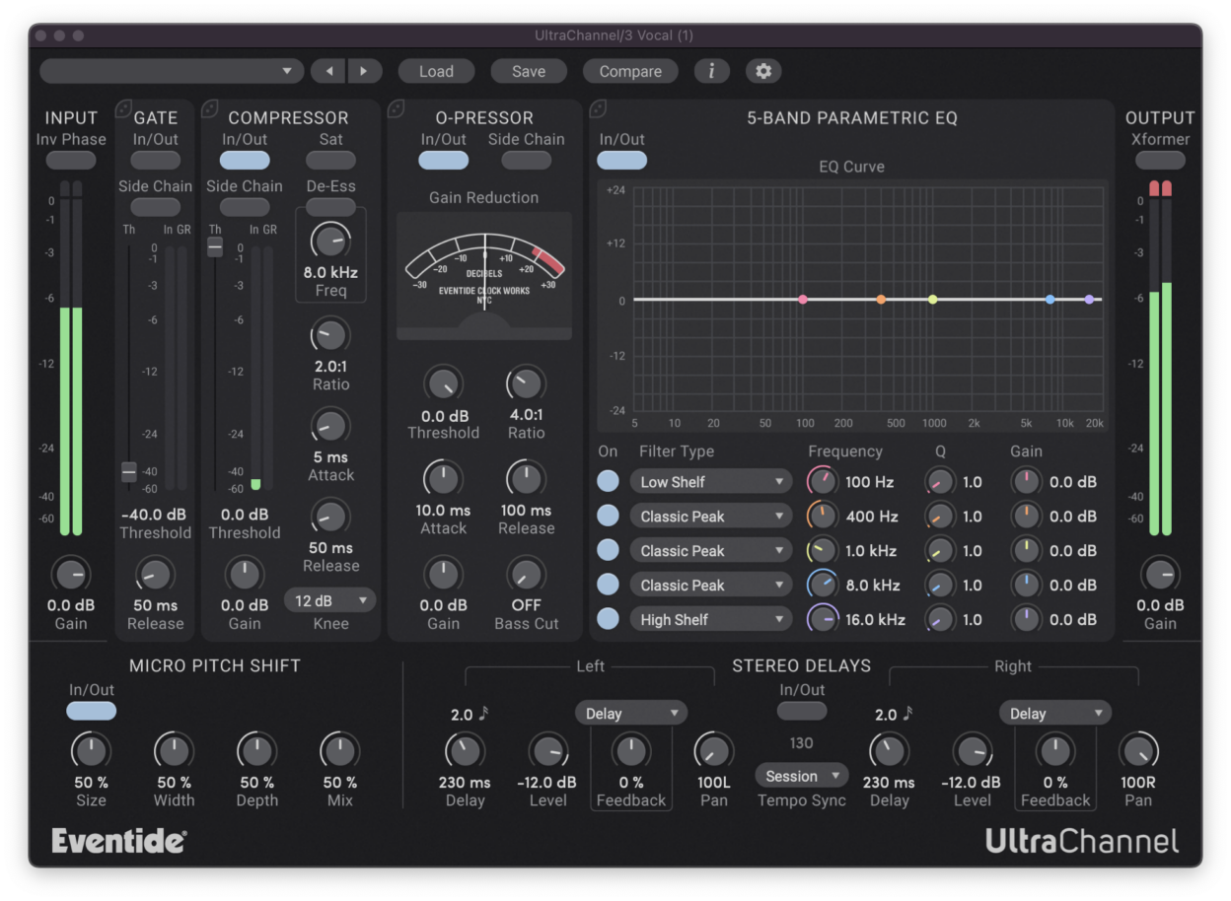
Task: Enable the Output Xformer toggle
Action: point(1160,159)
